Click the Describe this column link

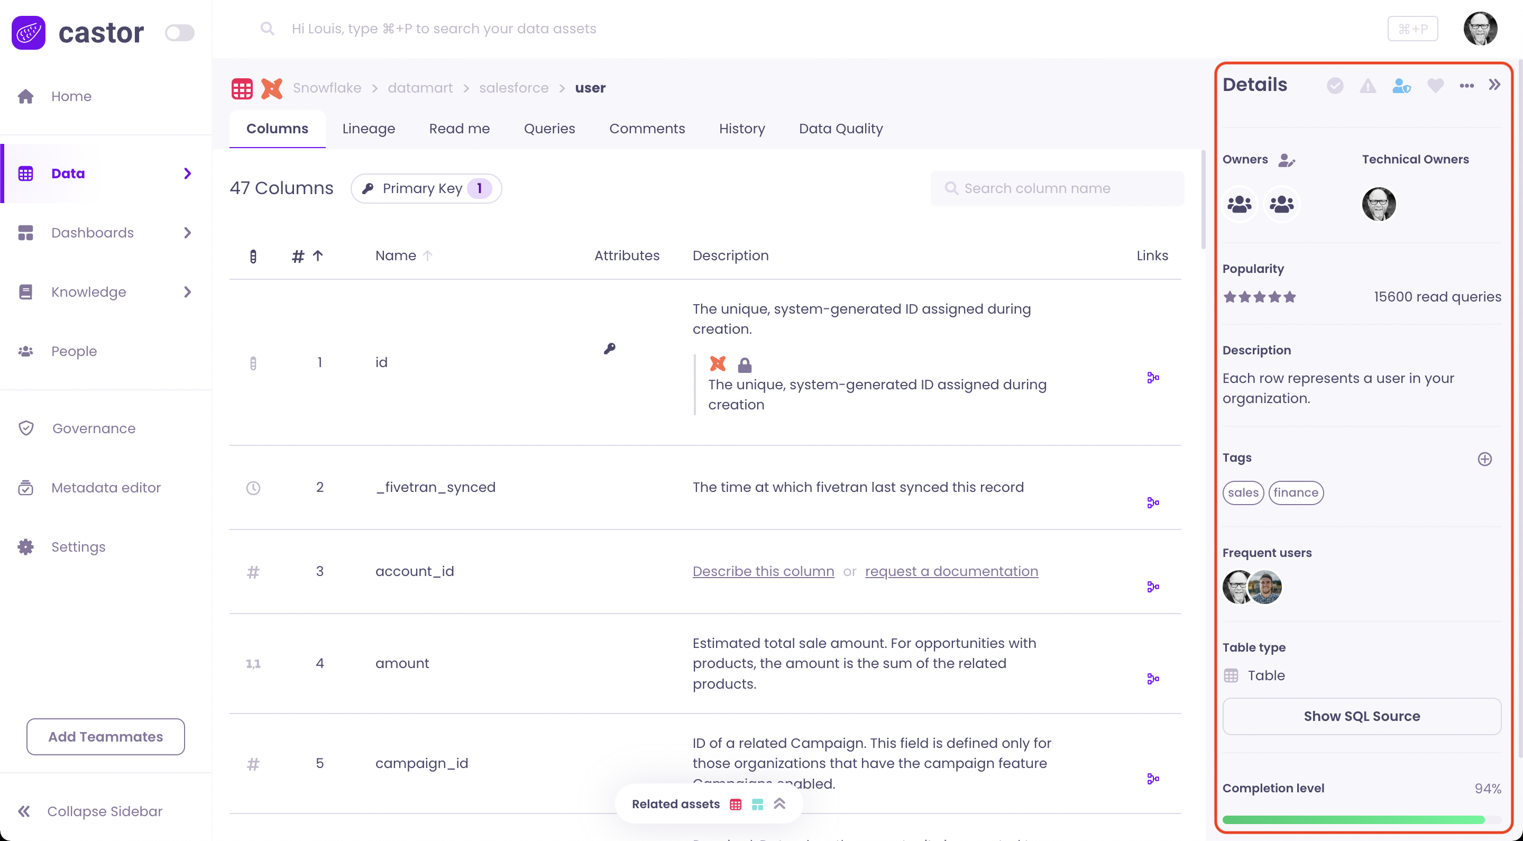[763, 571]
